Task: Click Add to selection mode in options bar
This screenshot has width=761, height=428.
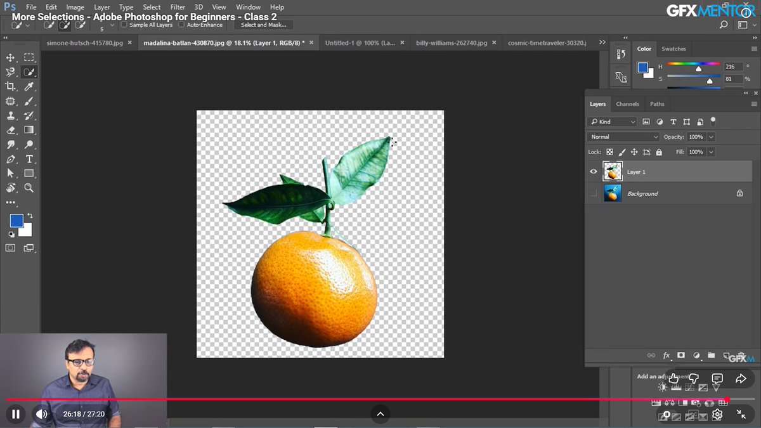Action: (x=65, y=25)
